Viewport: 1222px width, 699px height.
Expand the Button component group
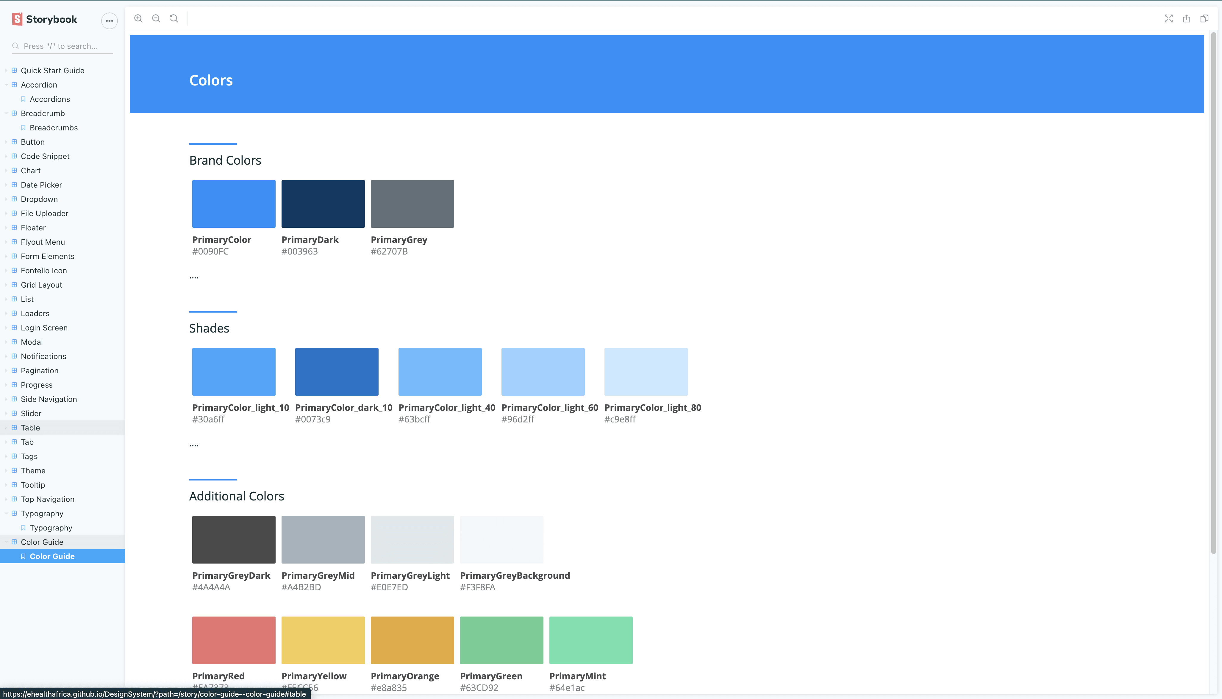click(x=33, y=142)
